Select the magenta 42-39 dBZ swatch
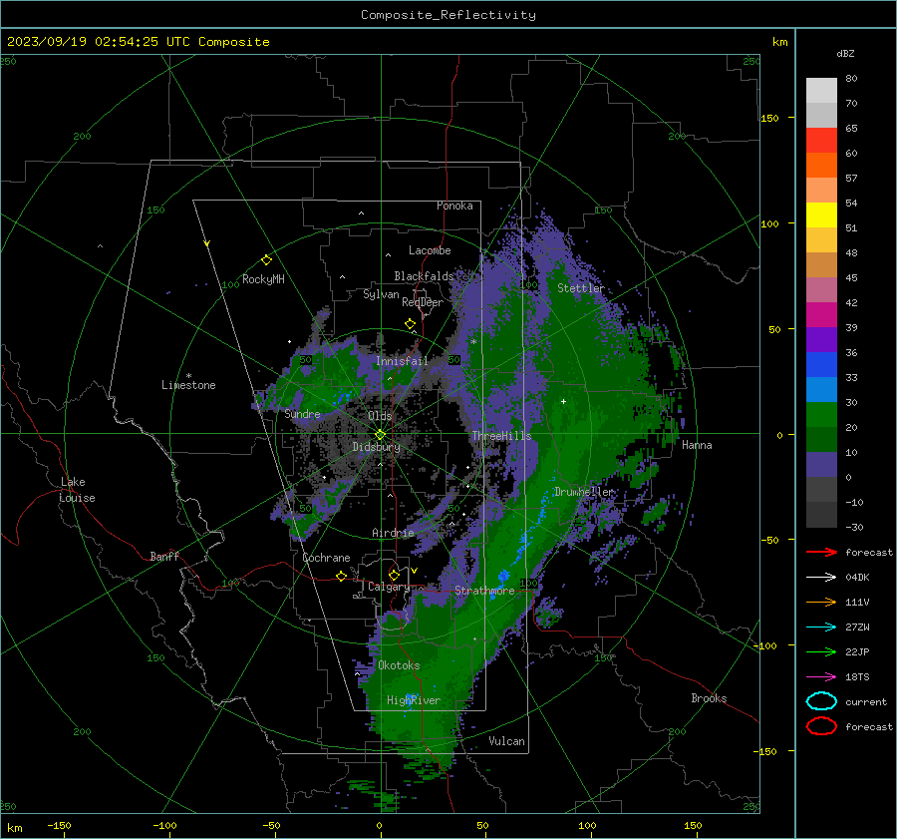897x839 pixels. [x=821, y=315]
